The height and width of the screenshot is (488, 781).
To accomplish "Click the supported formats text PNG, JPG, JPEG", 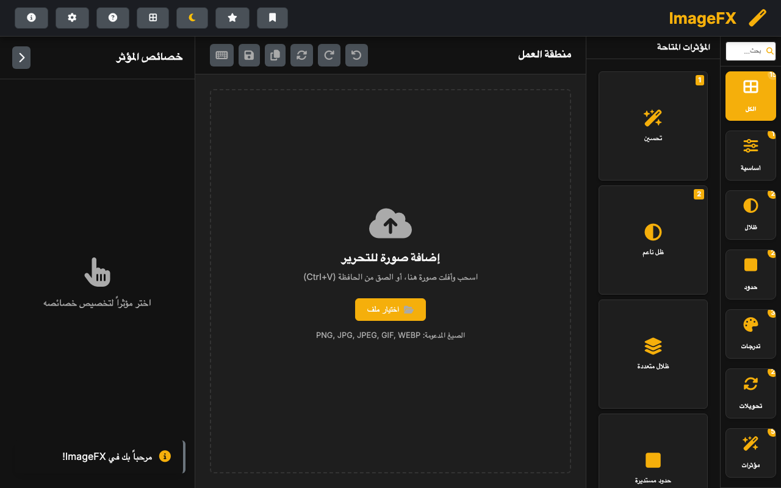I will 390,335.
